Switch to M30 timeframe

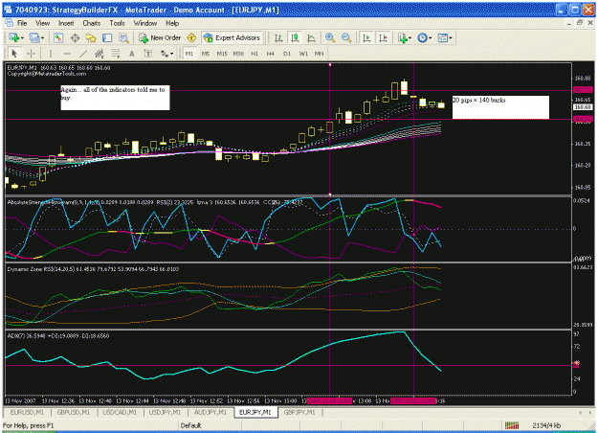pos(238,54)
